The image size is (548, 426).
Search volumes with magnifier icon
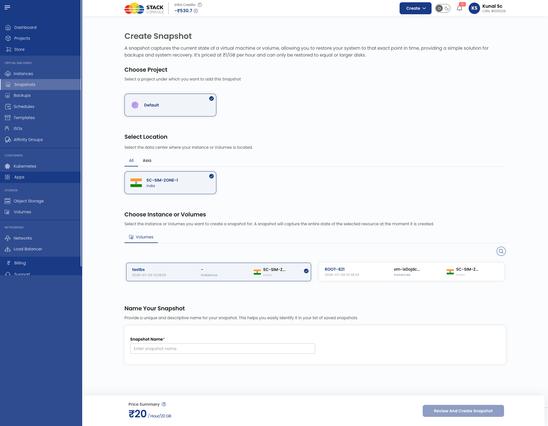501,251
